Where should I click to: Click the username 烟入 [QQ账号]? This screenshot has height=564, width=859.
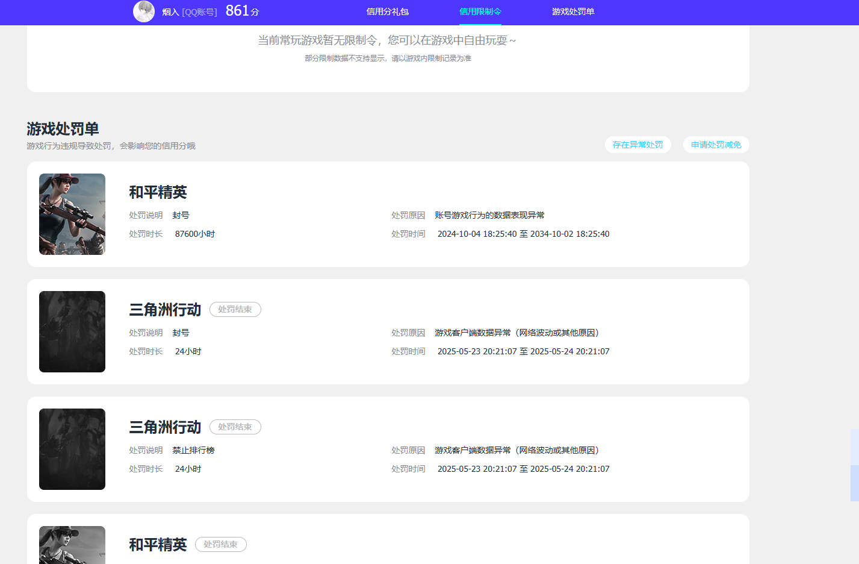[189, 12]
